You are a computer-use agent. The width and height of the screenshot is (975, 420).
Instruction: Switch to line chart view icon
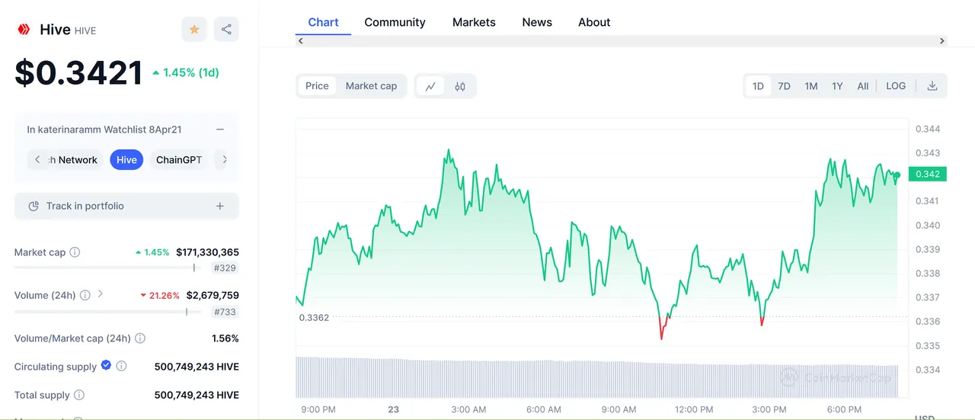pyautogui.click(x=430, y=86)
